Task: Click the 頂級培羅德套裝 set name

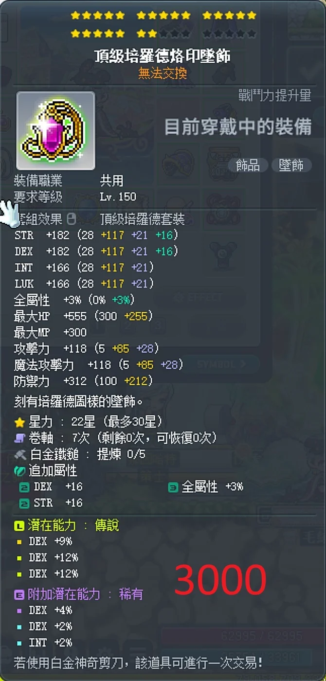Action: 143,219
